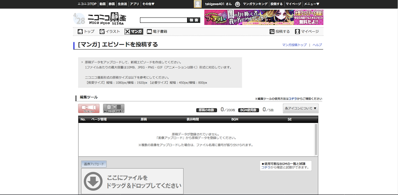
Task: Click マイページ in the secondary nav bar
Action: (307, 31)
